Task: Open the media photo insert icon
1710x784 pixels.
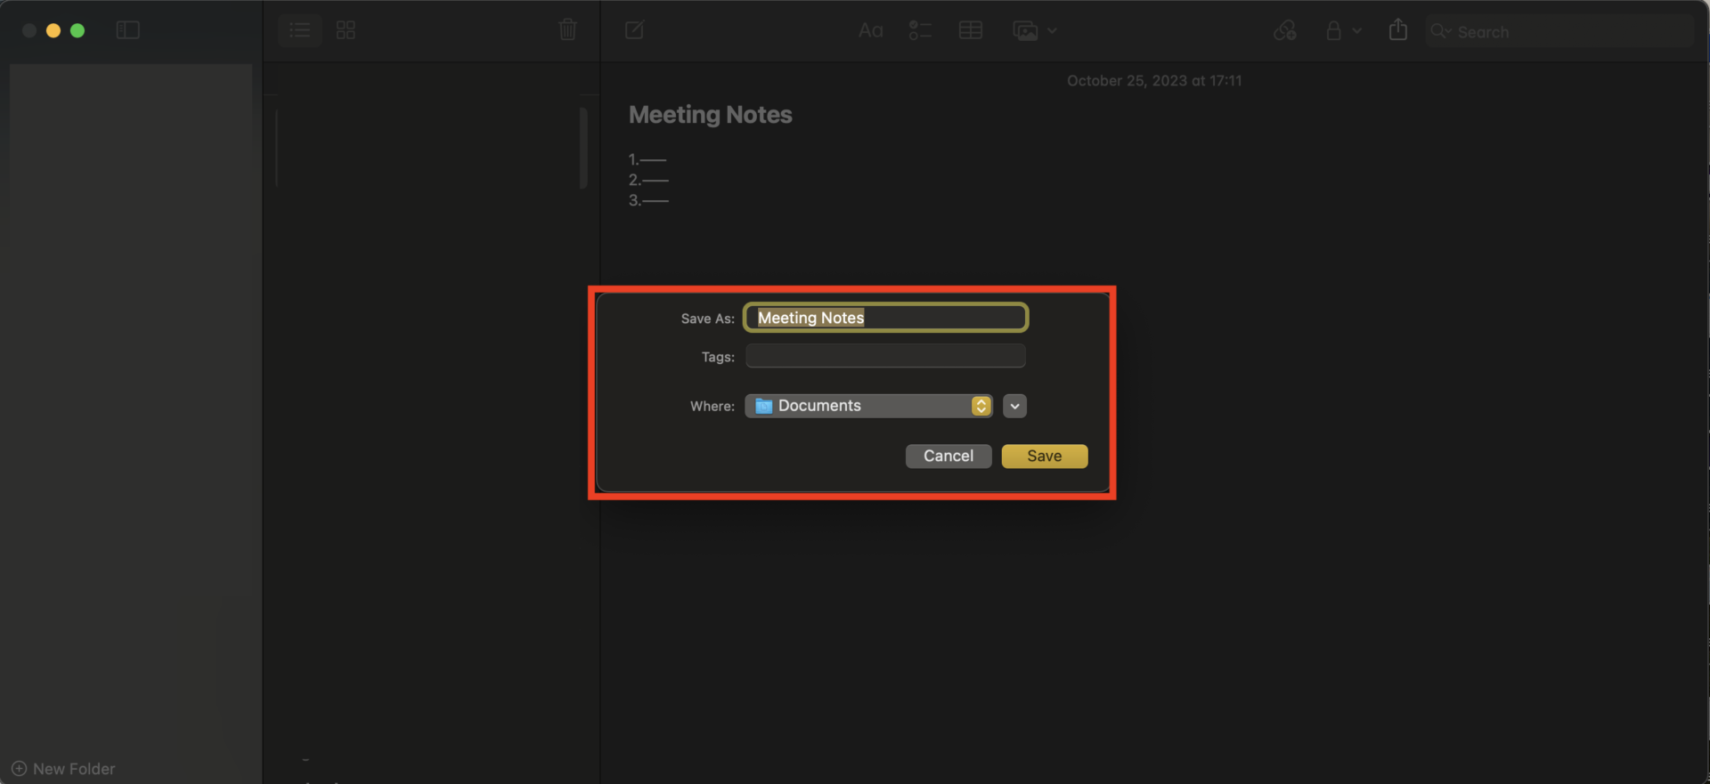Action: pyautogui.click(x=1025, y=31)
